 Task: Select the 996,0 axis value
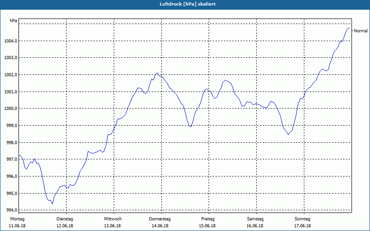click(x=11, y=176)
